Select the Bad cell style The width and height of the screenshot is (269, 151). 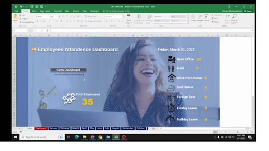tap(178, 17)
